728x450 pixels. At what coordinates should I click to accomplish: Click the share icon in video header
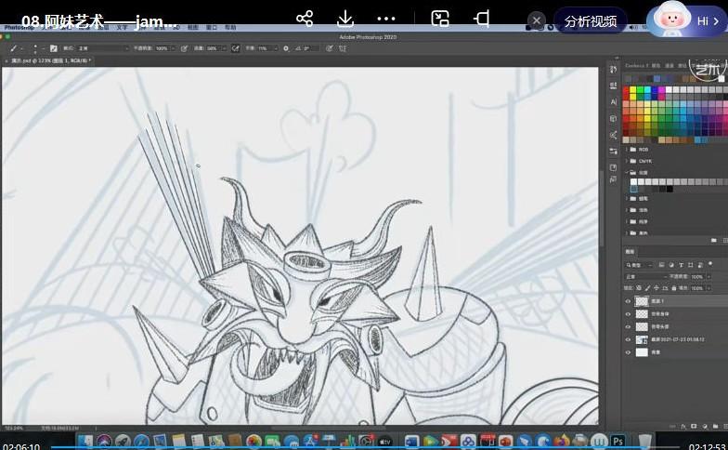305,19
